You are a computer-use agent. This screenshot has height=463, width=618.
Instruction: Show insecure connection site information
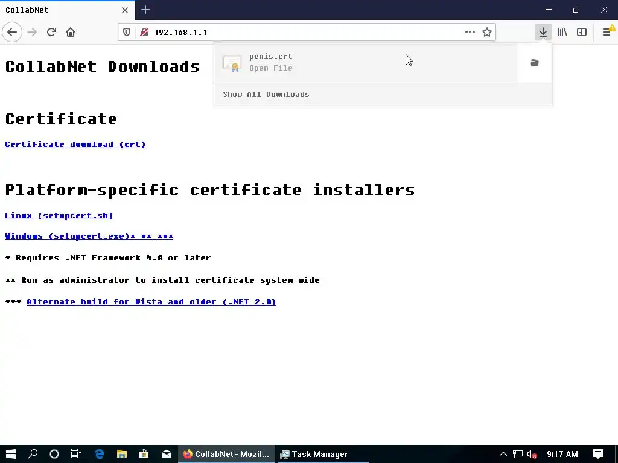coord(144,32)
